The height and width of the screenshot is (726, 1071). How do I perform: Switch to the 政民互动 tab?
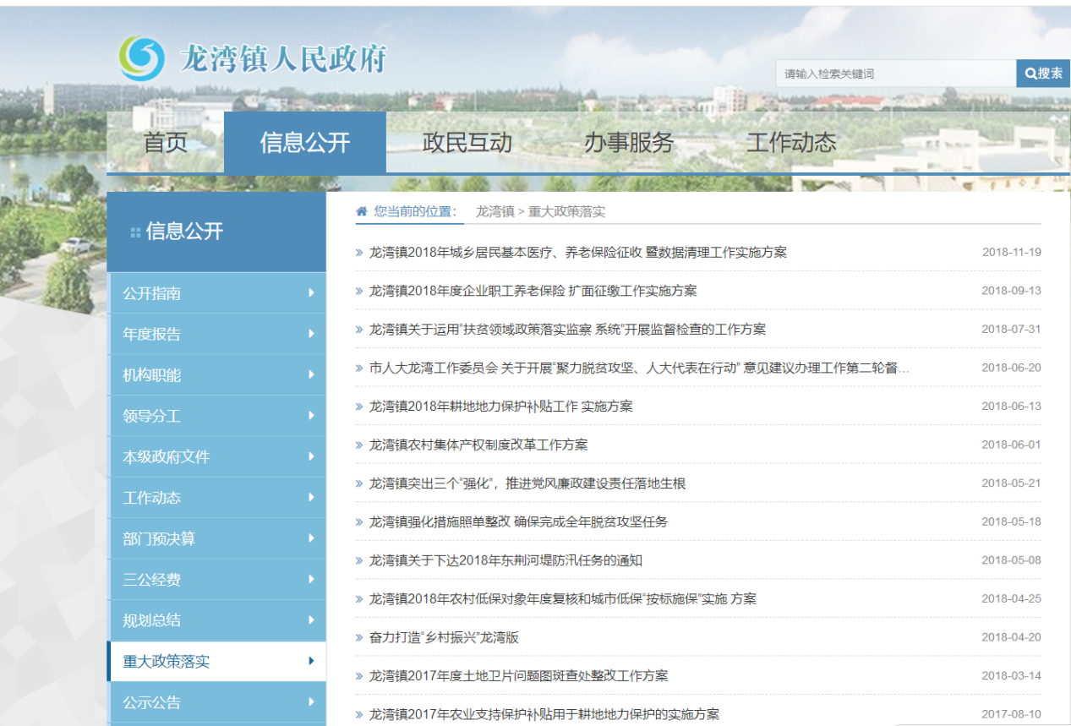coord(467,143)
